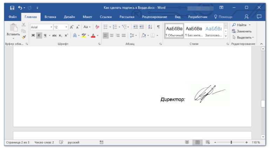Center-align the paragraph text
The image size is (271, 148).
(x=111, y=35)
